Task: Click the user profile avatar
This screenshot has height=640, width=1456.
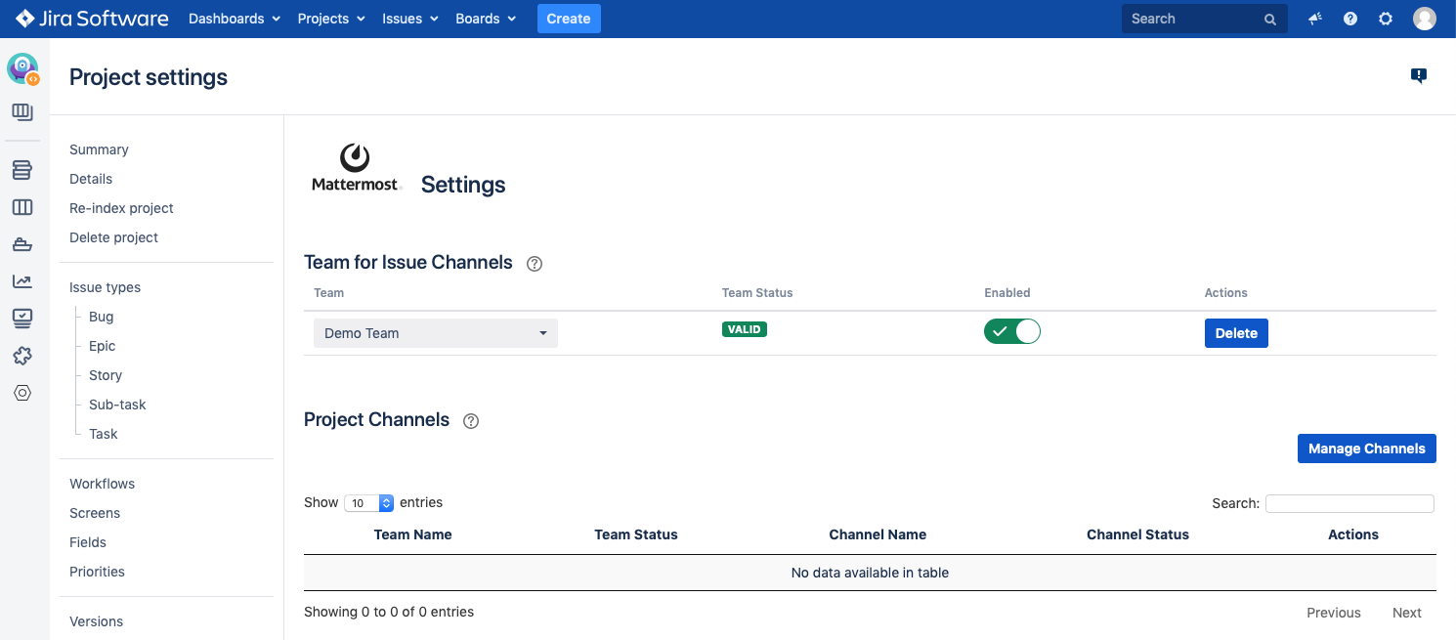Action: tap(1425, 19)
